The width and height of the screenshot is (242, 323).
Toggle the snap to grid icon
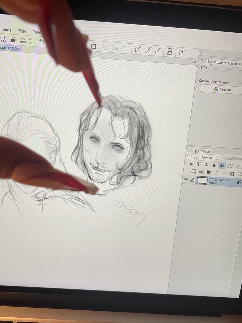(158, 51)
